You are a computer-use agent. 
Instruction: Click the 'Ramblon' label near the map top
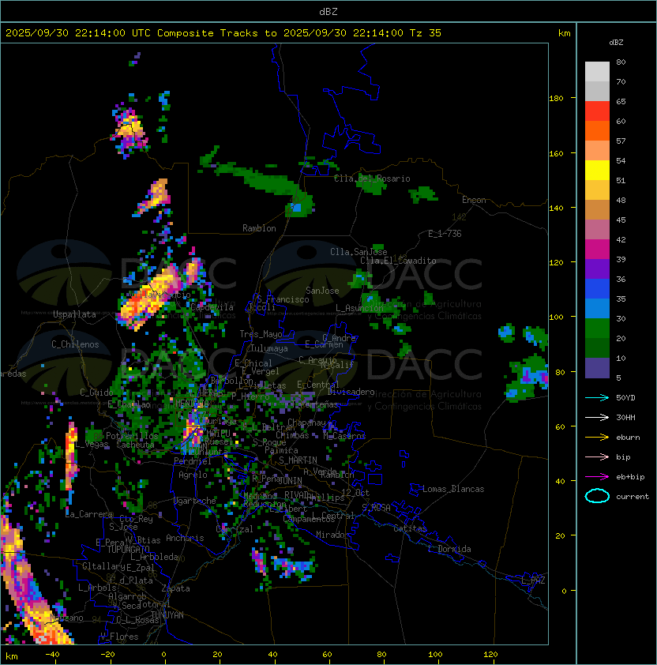[x=259, y=228]
